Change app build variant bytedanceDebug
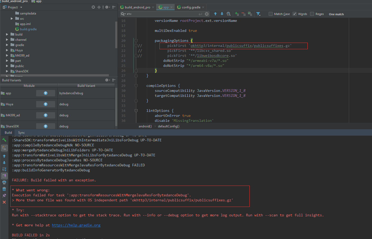Viewport: 372px width, 239px height. 86,93
